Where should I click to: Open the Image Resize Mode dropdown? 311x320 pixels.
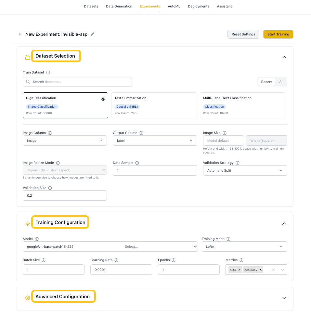(x=65, y=170)
